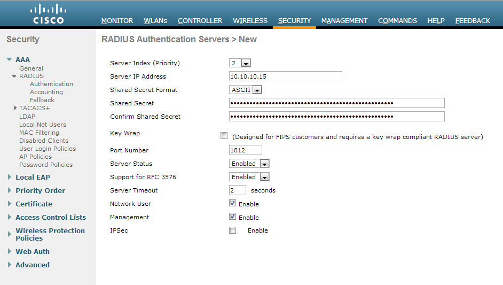Viewport: 503px width, 285px height.
Task: Expand the Priority Order section arrow
Action: coord(10,190)
